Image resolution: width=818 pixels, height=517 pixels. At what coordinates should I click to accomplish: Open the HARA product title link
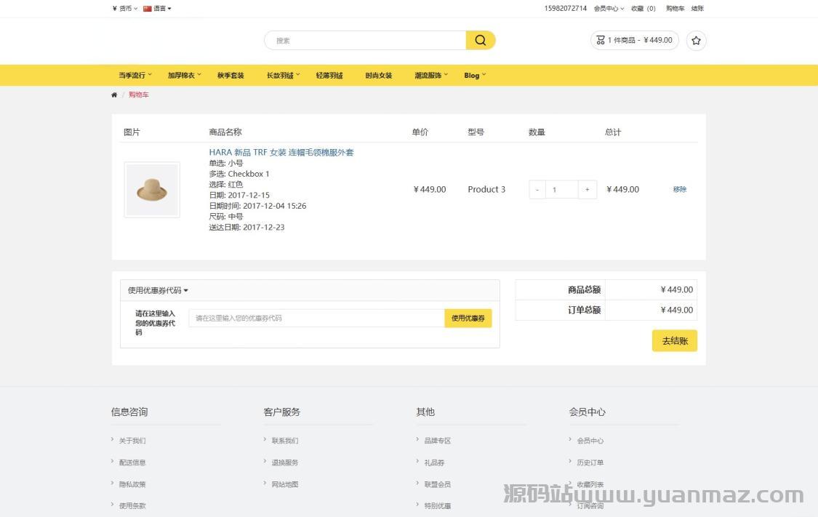coord(281,153)
